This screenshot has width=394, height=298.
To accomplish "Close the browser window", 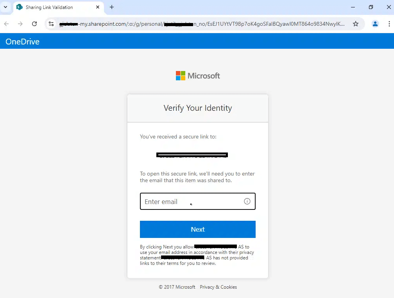I will click(389, 7).
